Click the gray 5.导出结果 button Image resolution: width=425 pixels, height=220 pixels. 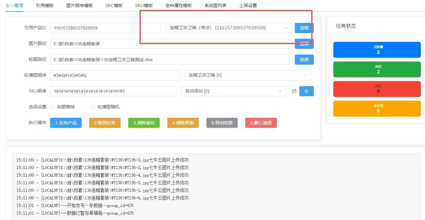coord(222,123)
